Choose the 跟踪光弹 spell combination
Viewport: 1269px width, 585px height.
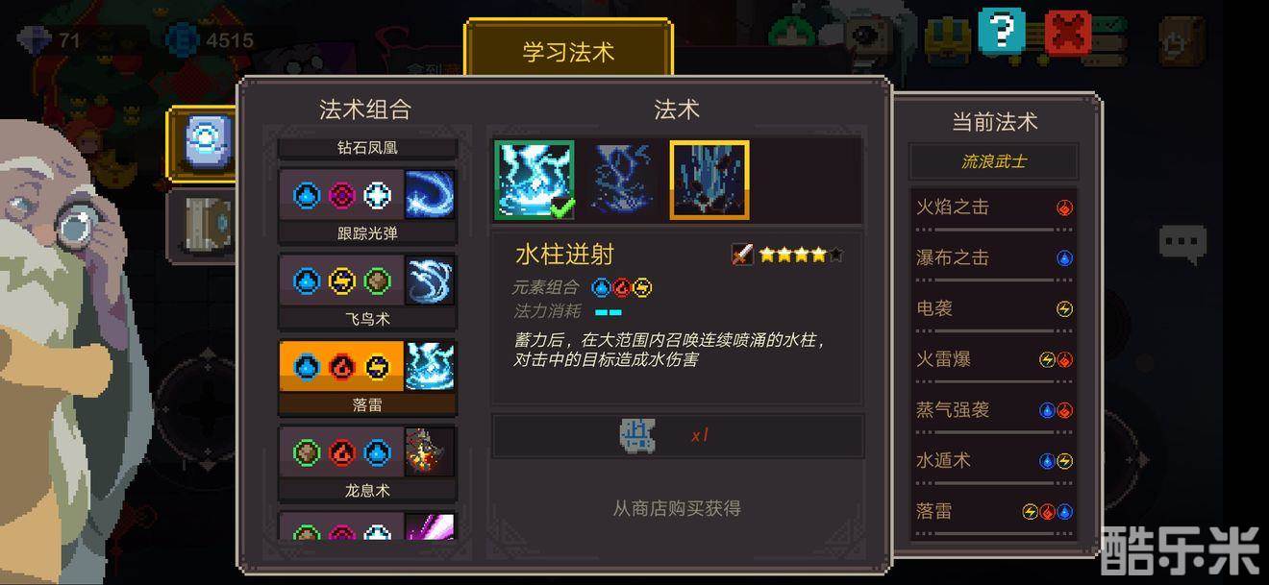tap(367, 206)
